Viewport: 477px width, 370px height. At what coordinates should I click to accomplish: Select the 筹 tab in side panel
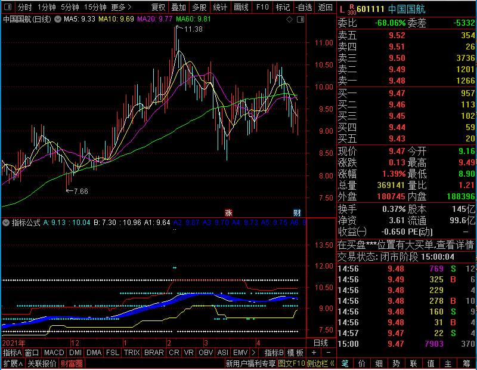coord(467,363)
